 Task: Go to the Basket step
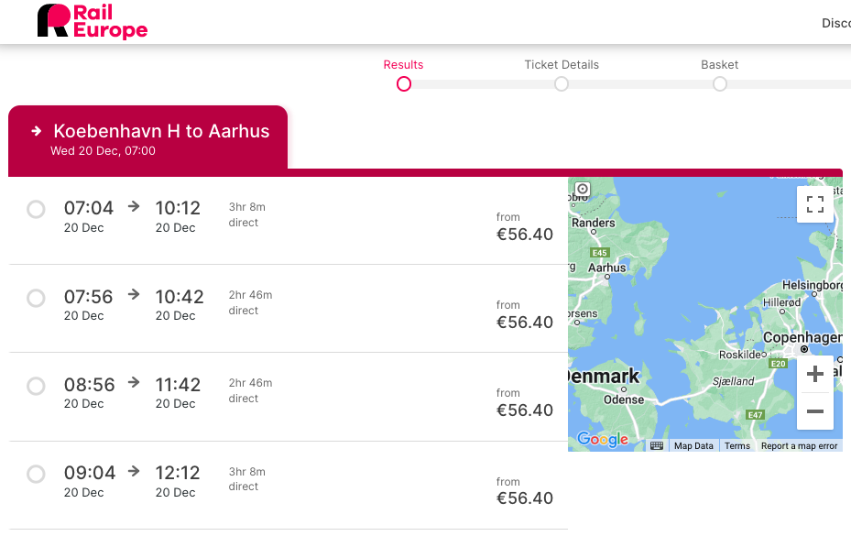pos(720,83)
